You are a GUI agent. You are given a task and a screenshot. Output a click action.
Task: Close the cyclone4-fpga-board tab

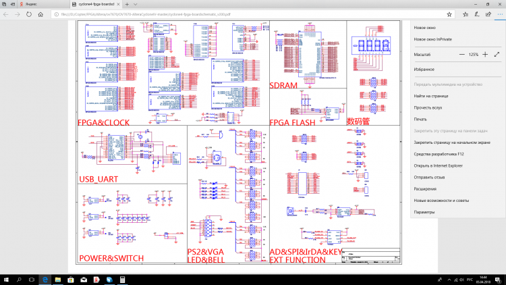119,4
